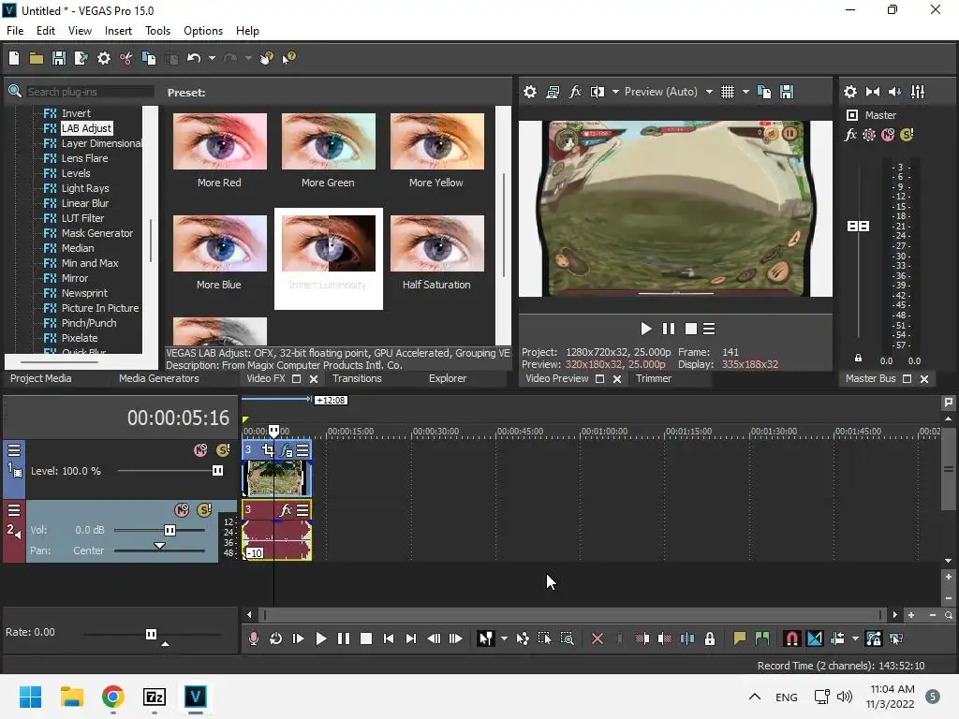This screenshot has width=959, height=719.
Task: Open the Undo history dropdown arrow
Action: (212, 58)
